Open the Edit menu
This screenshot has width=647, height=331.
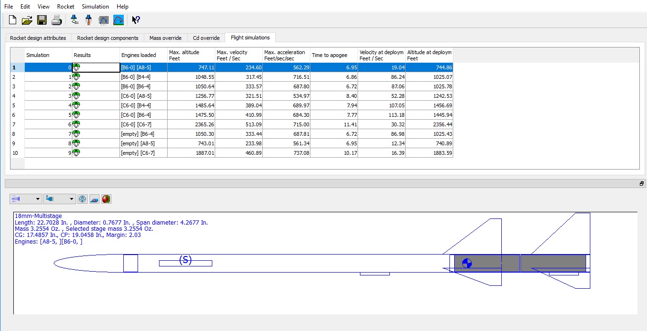click(x=25, y=7)
